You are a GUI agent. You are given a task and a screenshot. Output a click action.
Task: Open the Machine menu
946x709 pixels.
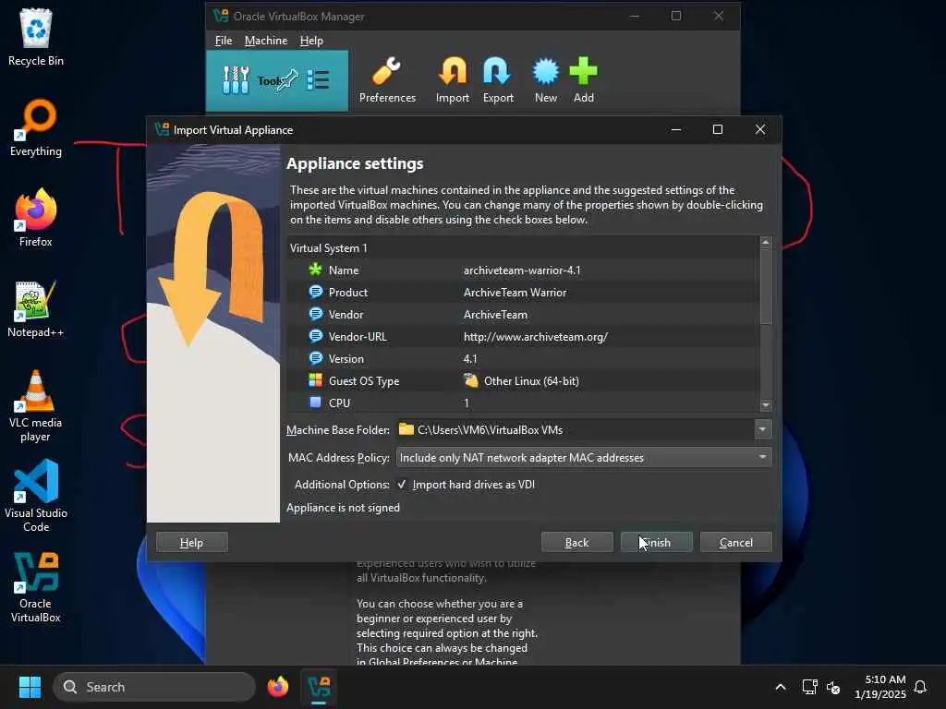click(266, 41)
